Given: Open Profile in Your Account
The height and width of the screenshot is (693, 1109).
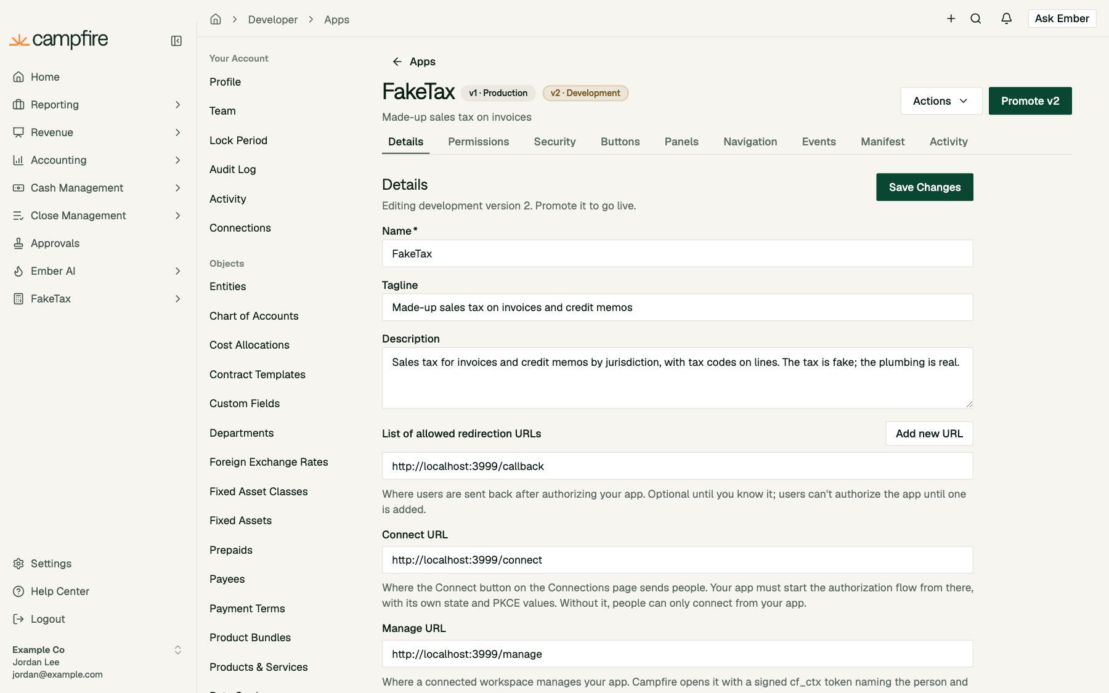Looking at the screenshot, I should pyautogui.click(x=225, y=82).
